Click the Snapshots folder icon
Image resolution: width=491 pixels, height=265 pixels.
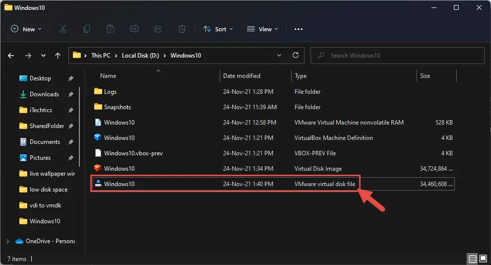[98, 107]
